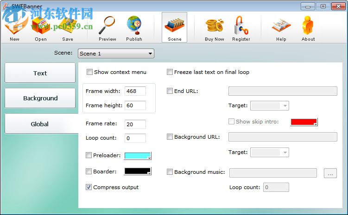The width and height of the screenshot is (348, 215).
Task: Maximize the SWFBanner window
Action: (x=323, y=6)
